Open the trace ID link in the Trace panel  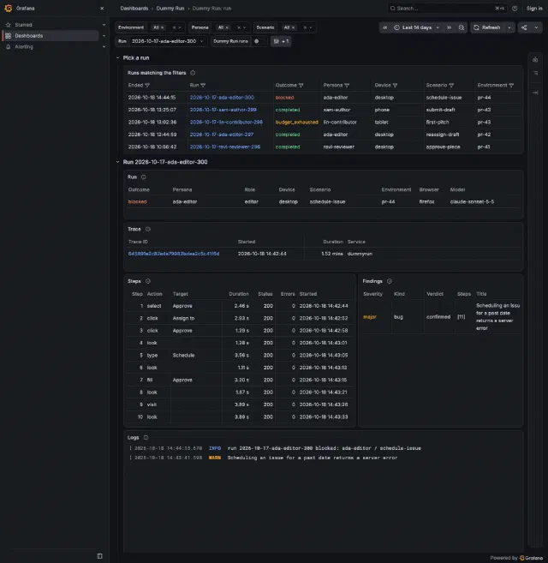click(174, 254)
